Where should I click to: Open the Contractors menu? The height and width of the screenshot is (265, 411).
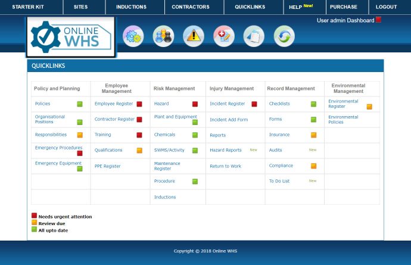(x=191, y=7)
